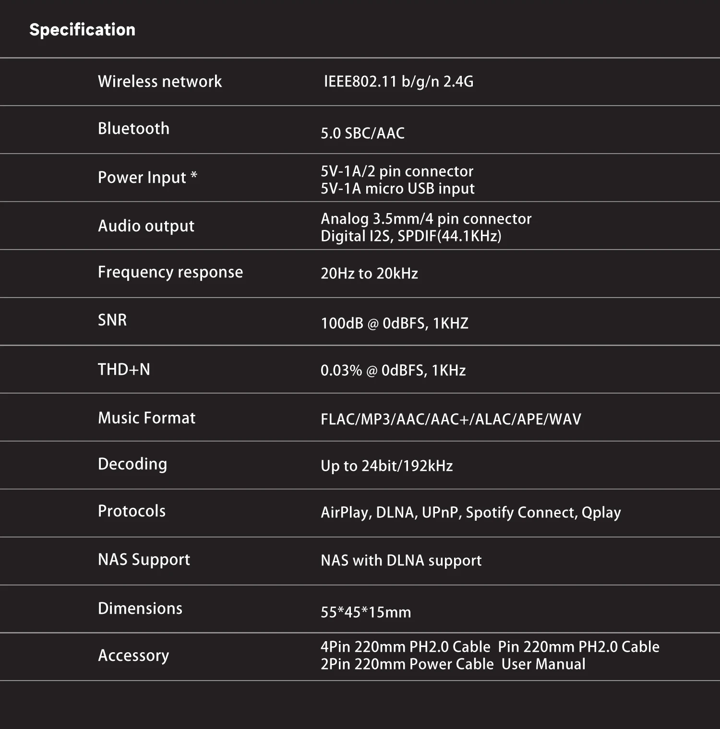Click the SNR row label
Image resolution: width=720 pixels, height=729 pixels.
[112, 320]
